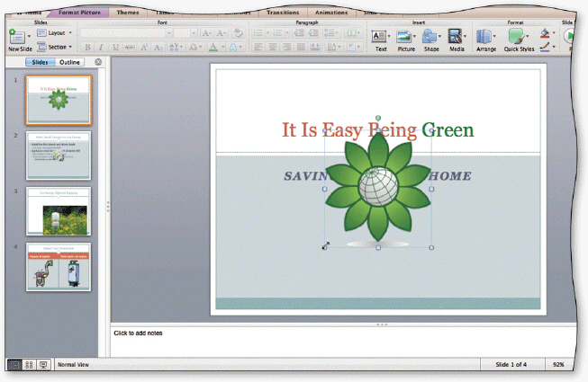Click the Insert Shape icon
Screen dimensions: 588x382
click(430, 36)
